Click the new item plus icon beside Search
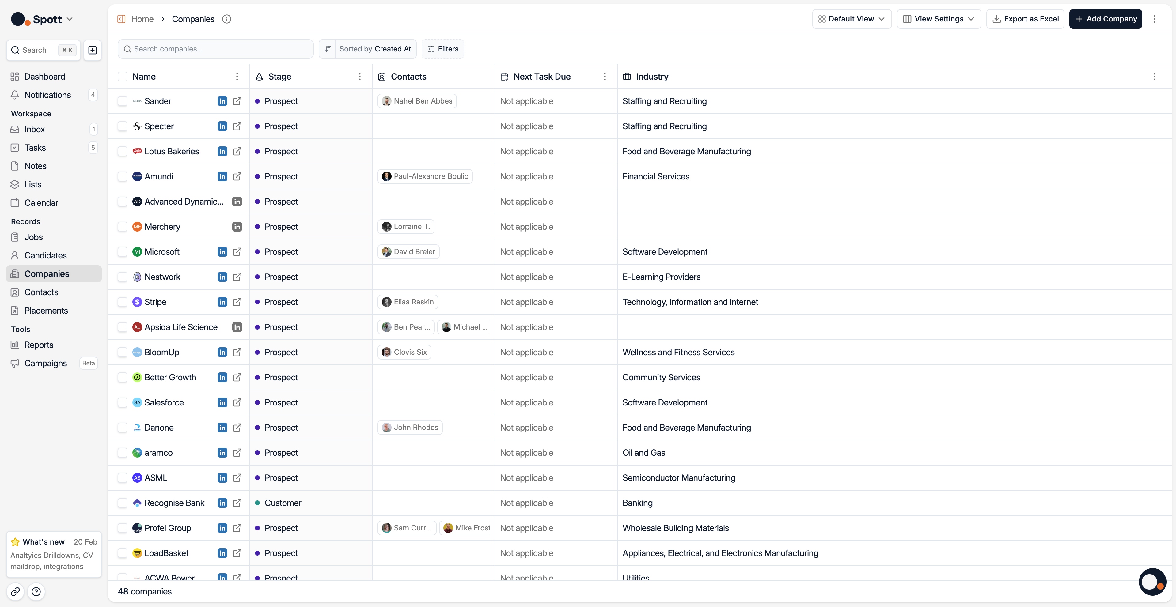This screenshot has width=1176, height=607. click(92, 50)
